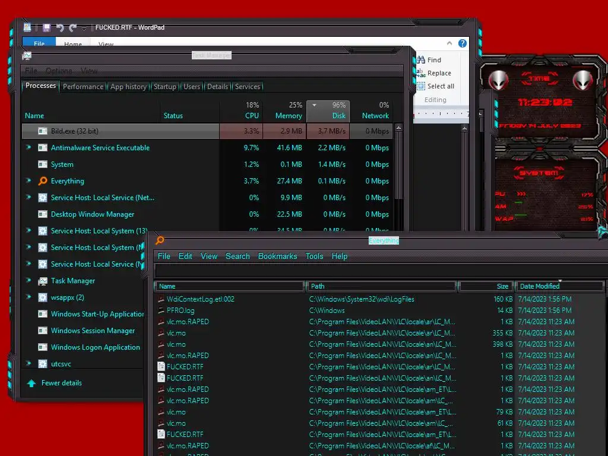The width and height of the screenshot is (608, 456).
Task: Expand the utcsvc service row
Action: click(x=28, y=364)
